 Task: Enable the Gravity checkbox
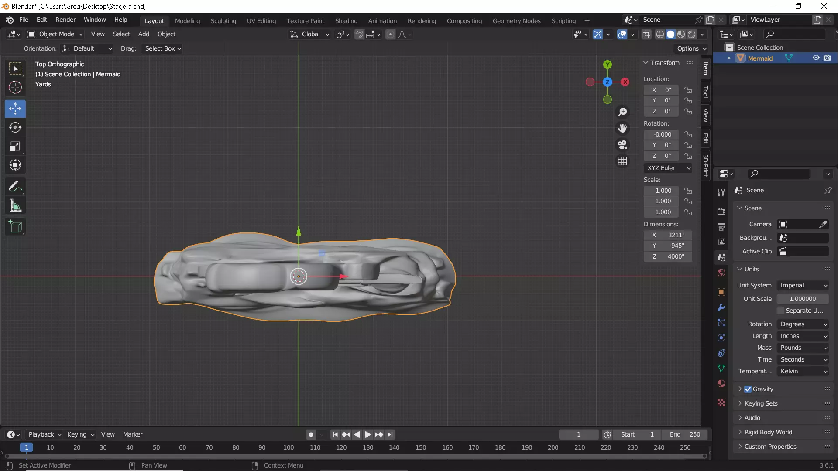[x=748, y=389]
